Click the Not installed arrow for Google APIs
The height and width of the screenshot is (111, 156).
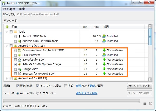coord(104,69)
